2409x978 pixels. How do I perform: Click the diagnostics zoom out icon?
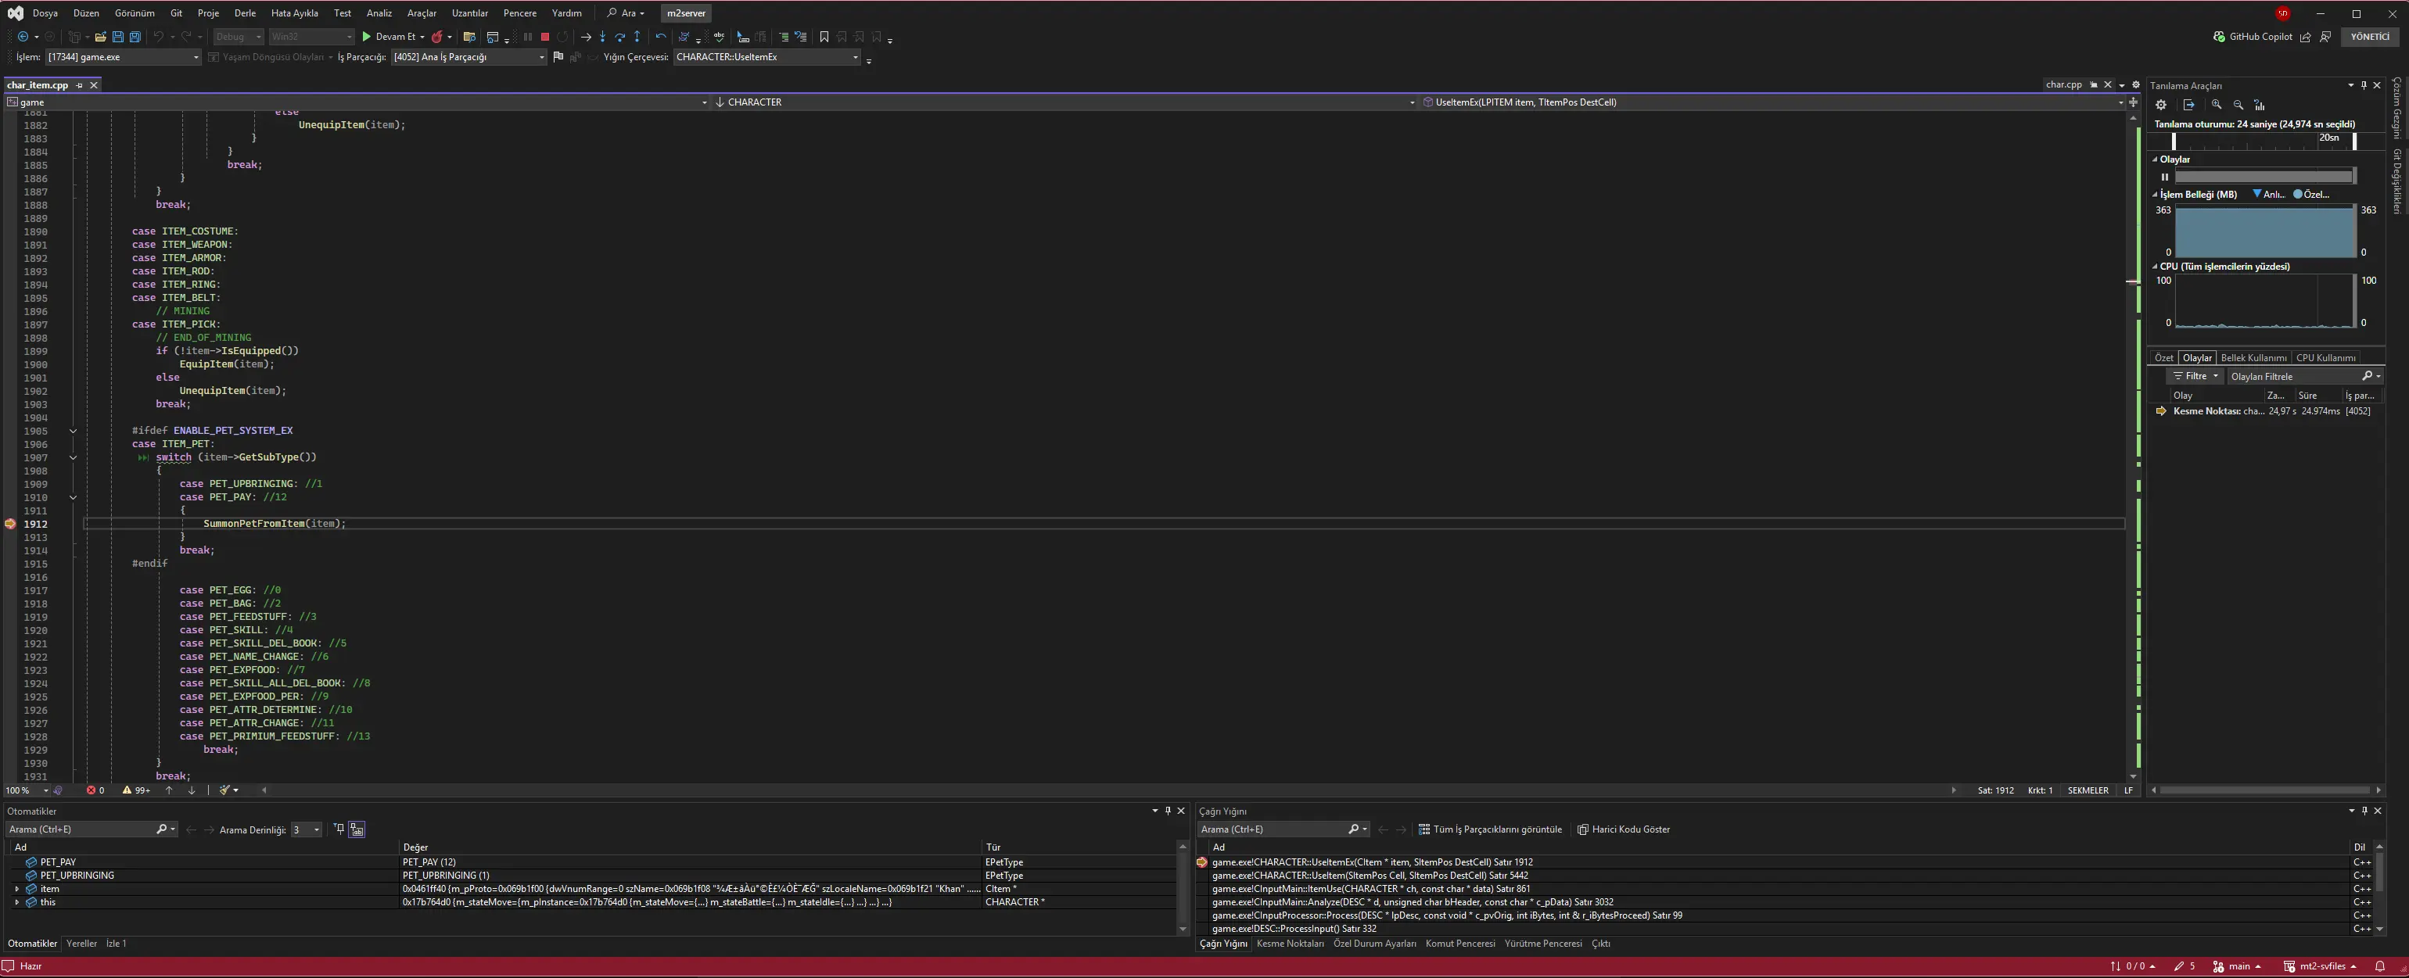point(2238,105)
